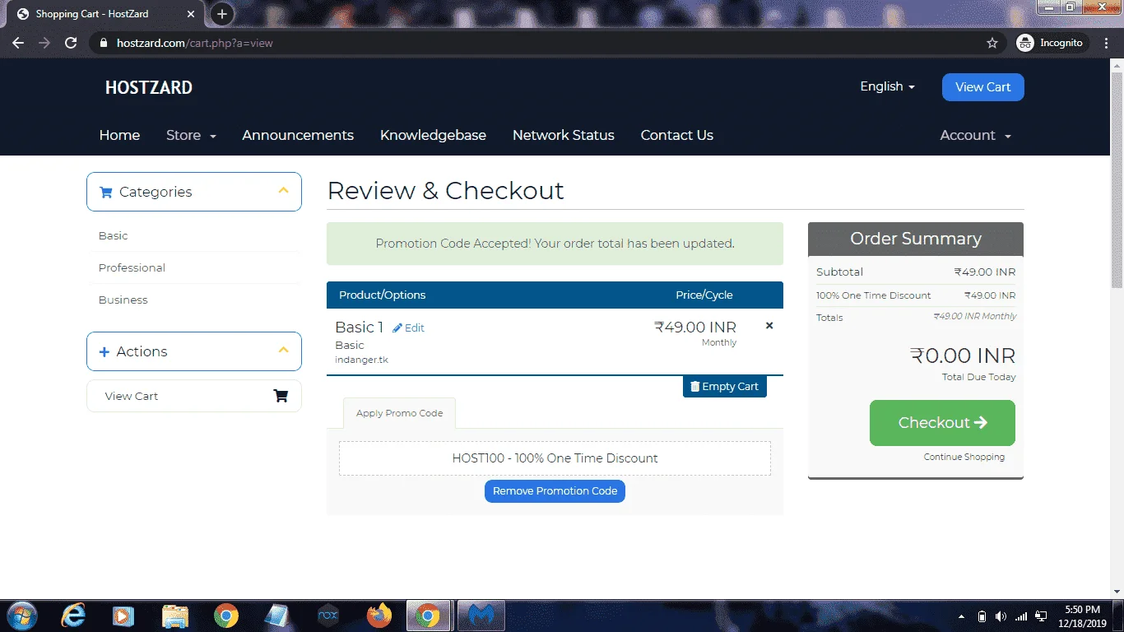Click the volume speaker tray icon

point(1001,616)
